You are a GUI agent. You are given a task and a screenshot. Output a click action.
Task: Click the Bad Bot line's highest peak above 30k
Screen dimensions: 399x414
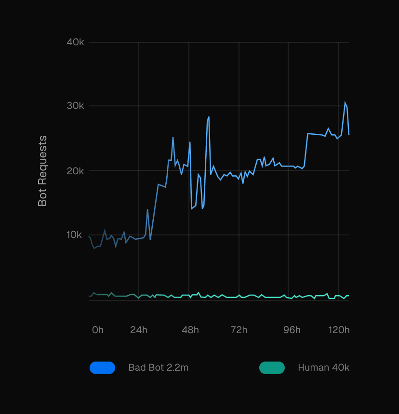coord(345,102)
